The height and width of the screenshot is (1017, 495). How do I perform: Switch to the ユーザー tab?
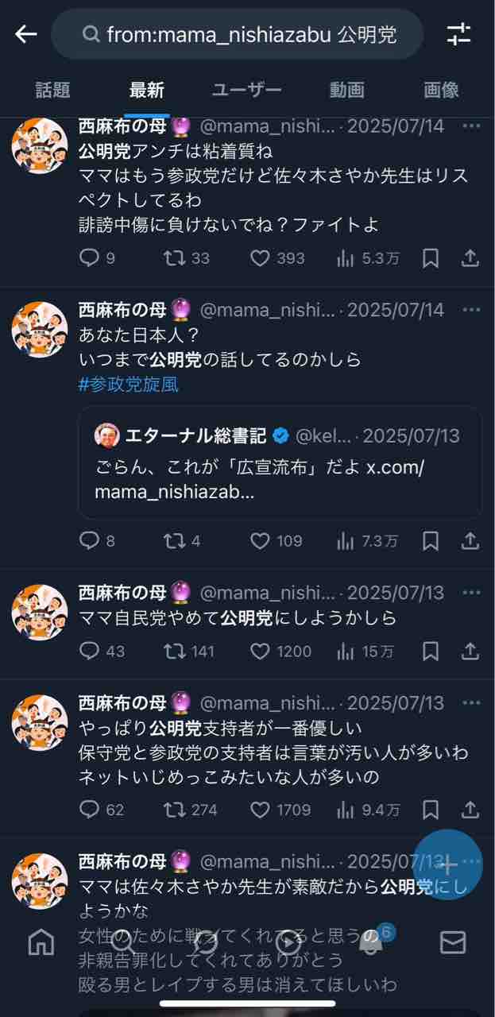pos(246,90)
